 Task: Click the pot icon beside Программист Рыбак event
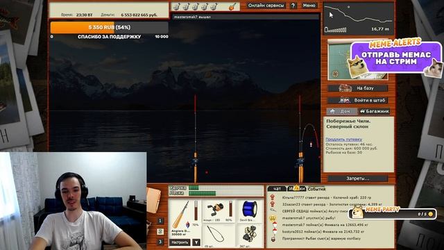click(x=273, y=239)
